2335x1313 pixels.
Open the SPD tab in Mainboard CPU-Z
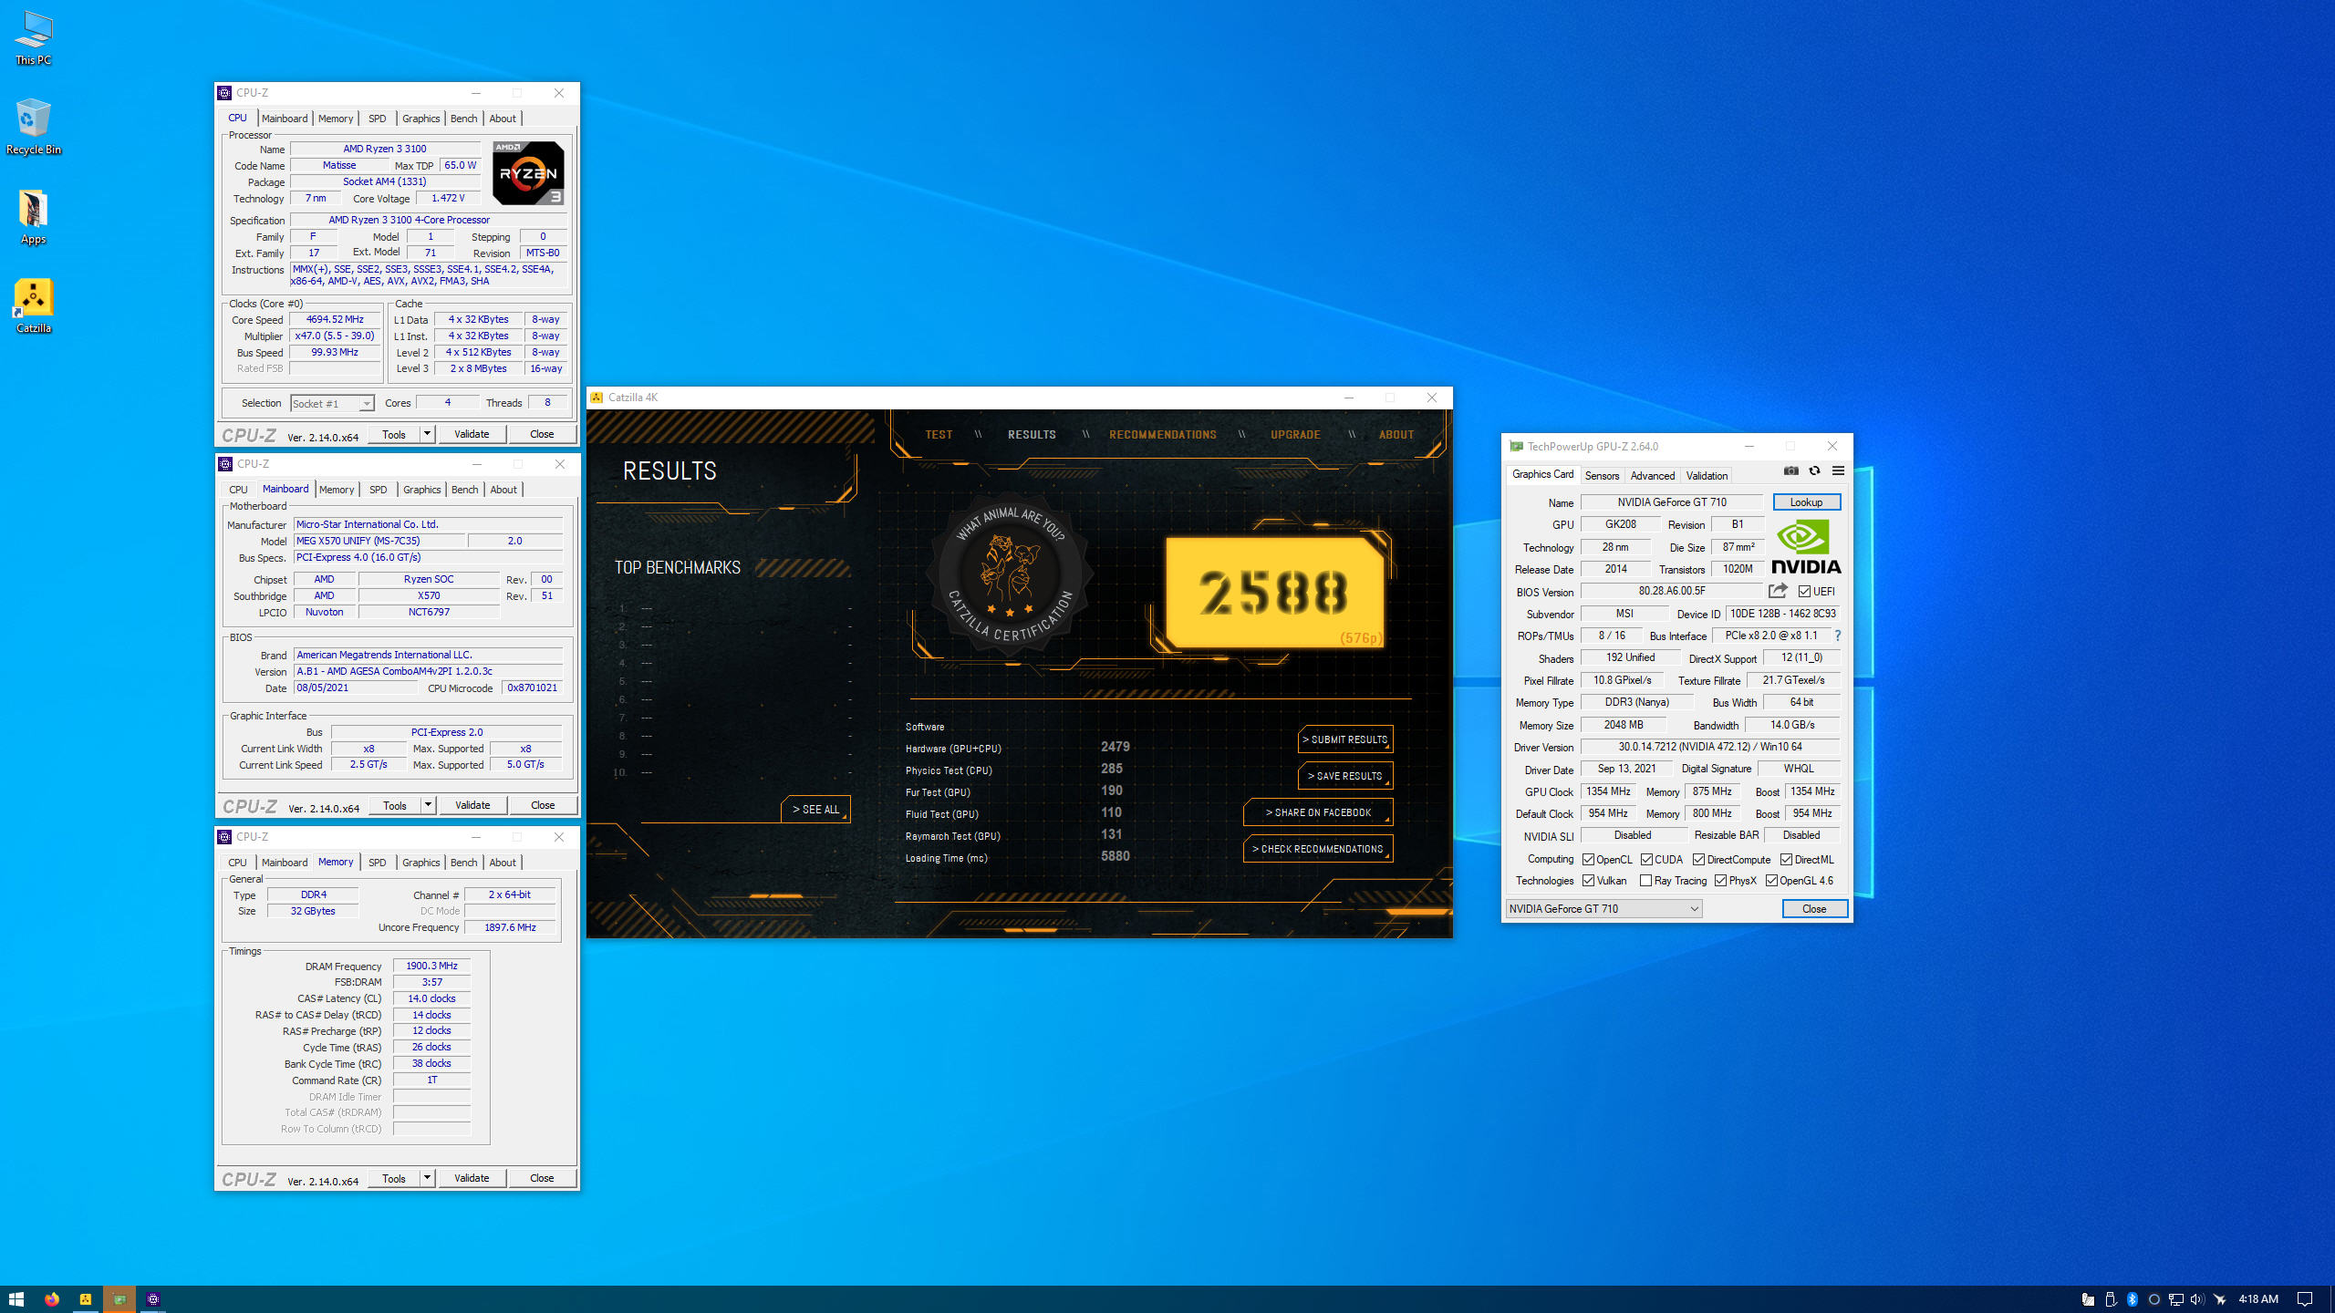pyautogui.click(x=378, y=490)
